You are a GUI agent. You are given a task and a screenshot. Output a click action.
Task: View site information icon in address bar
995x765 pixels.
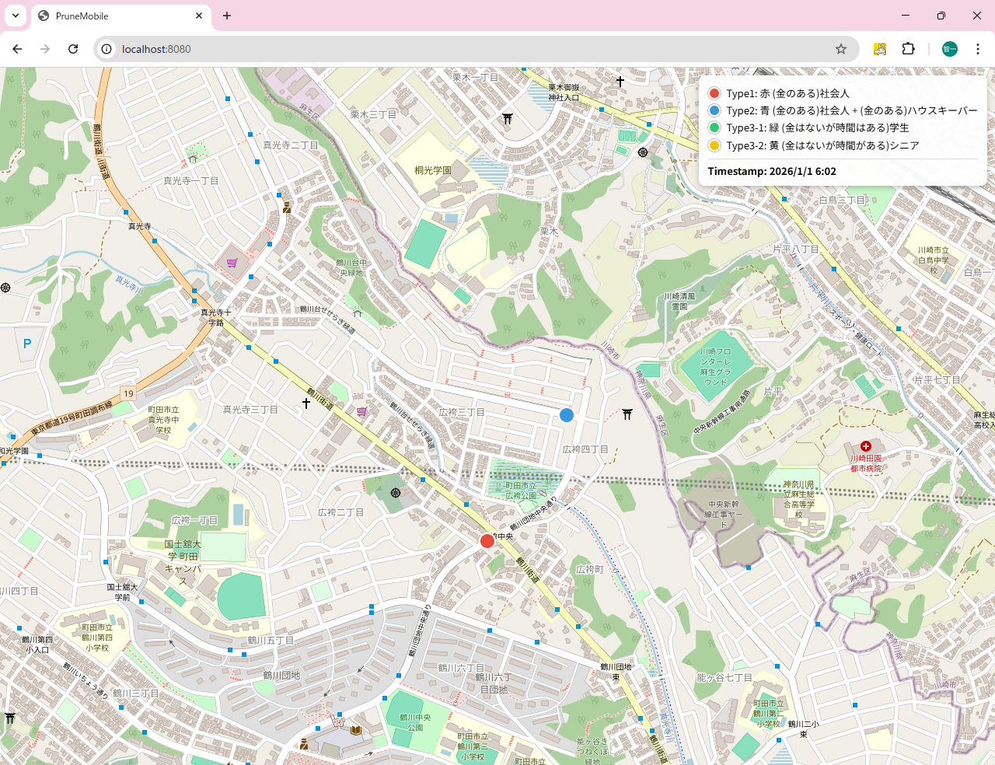pos(107,49)
